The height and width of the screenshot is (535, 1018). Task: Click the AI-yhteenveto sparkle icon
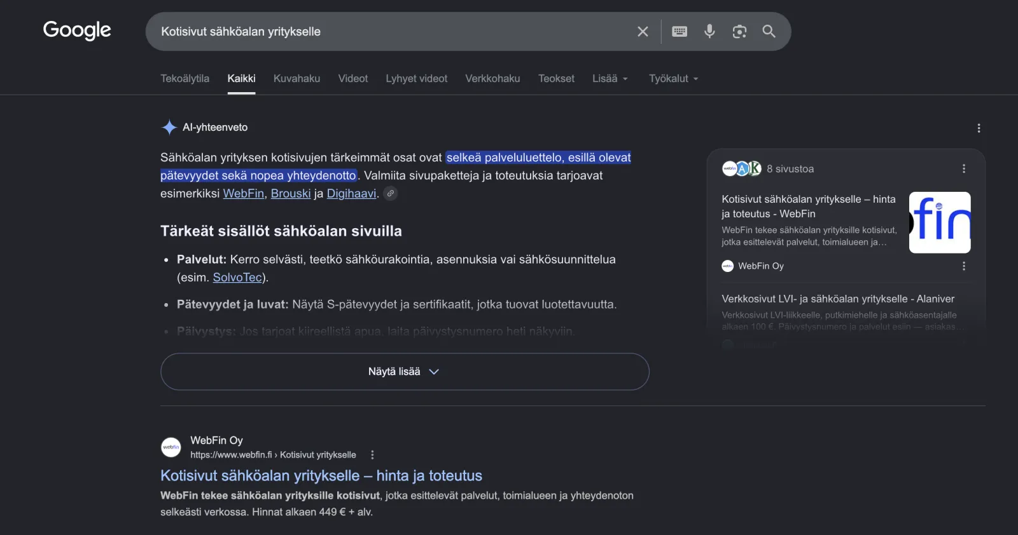tap(169, 127)
